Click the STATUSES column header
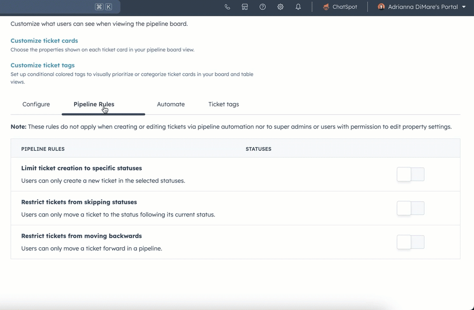The image size is (474, 310). tap(258, 148)
